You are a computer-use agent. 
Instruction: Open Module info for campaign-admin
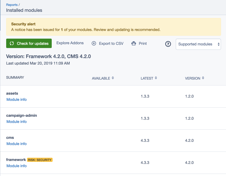click(16, 122)
